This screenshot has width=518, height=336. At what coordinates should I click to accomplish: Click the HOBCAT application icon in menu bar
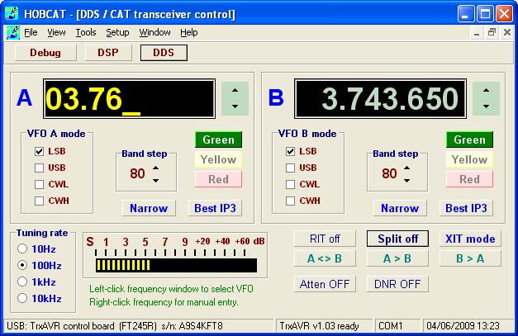click(12, 33)
